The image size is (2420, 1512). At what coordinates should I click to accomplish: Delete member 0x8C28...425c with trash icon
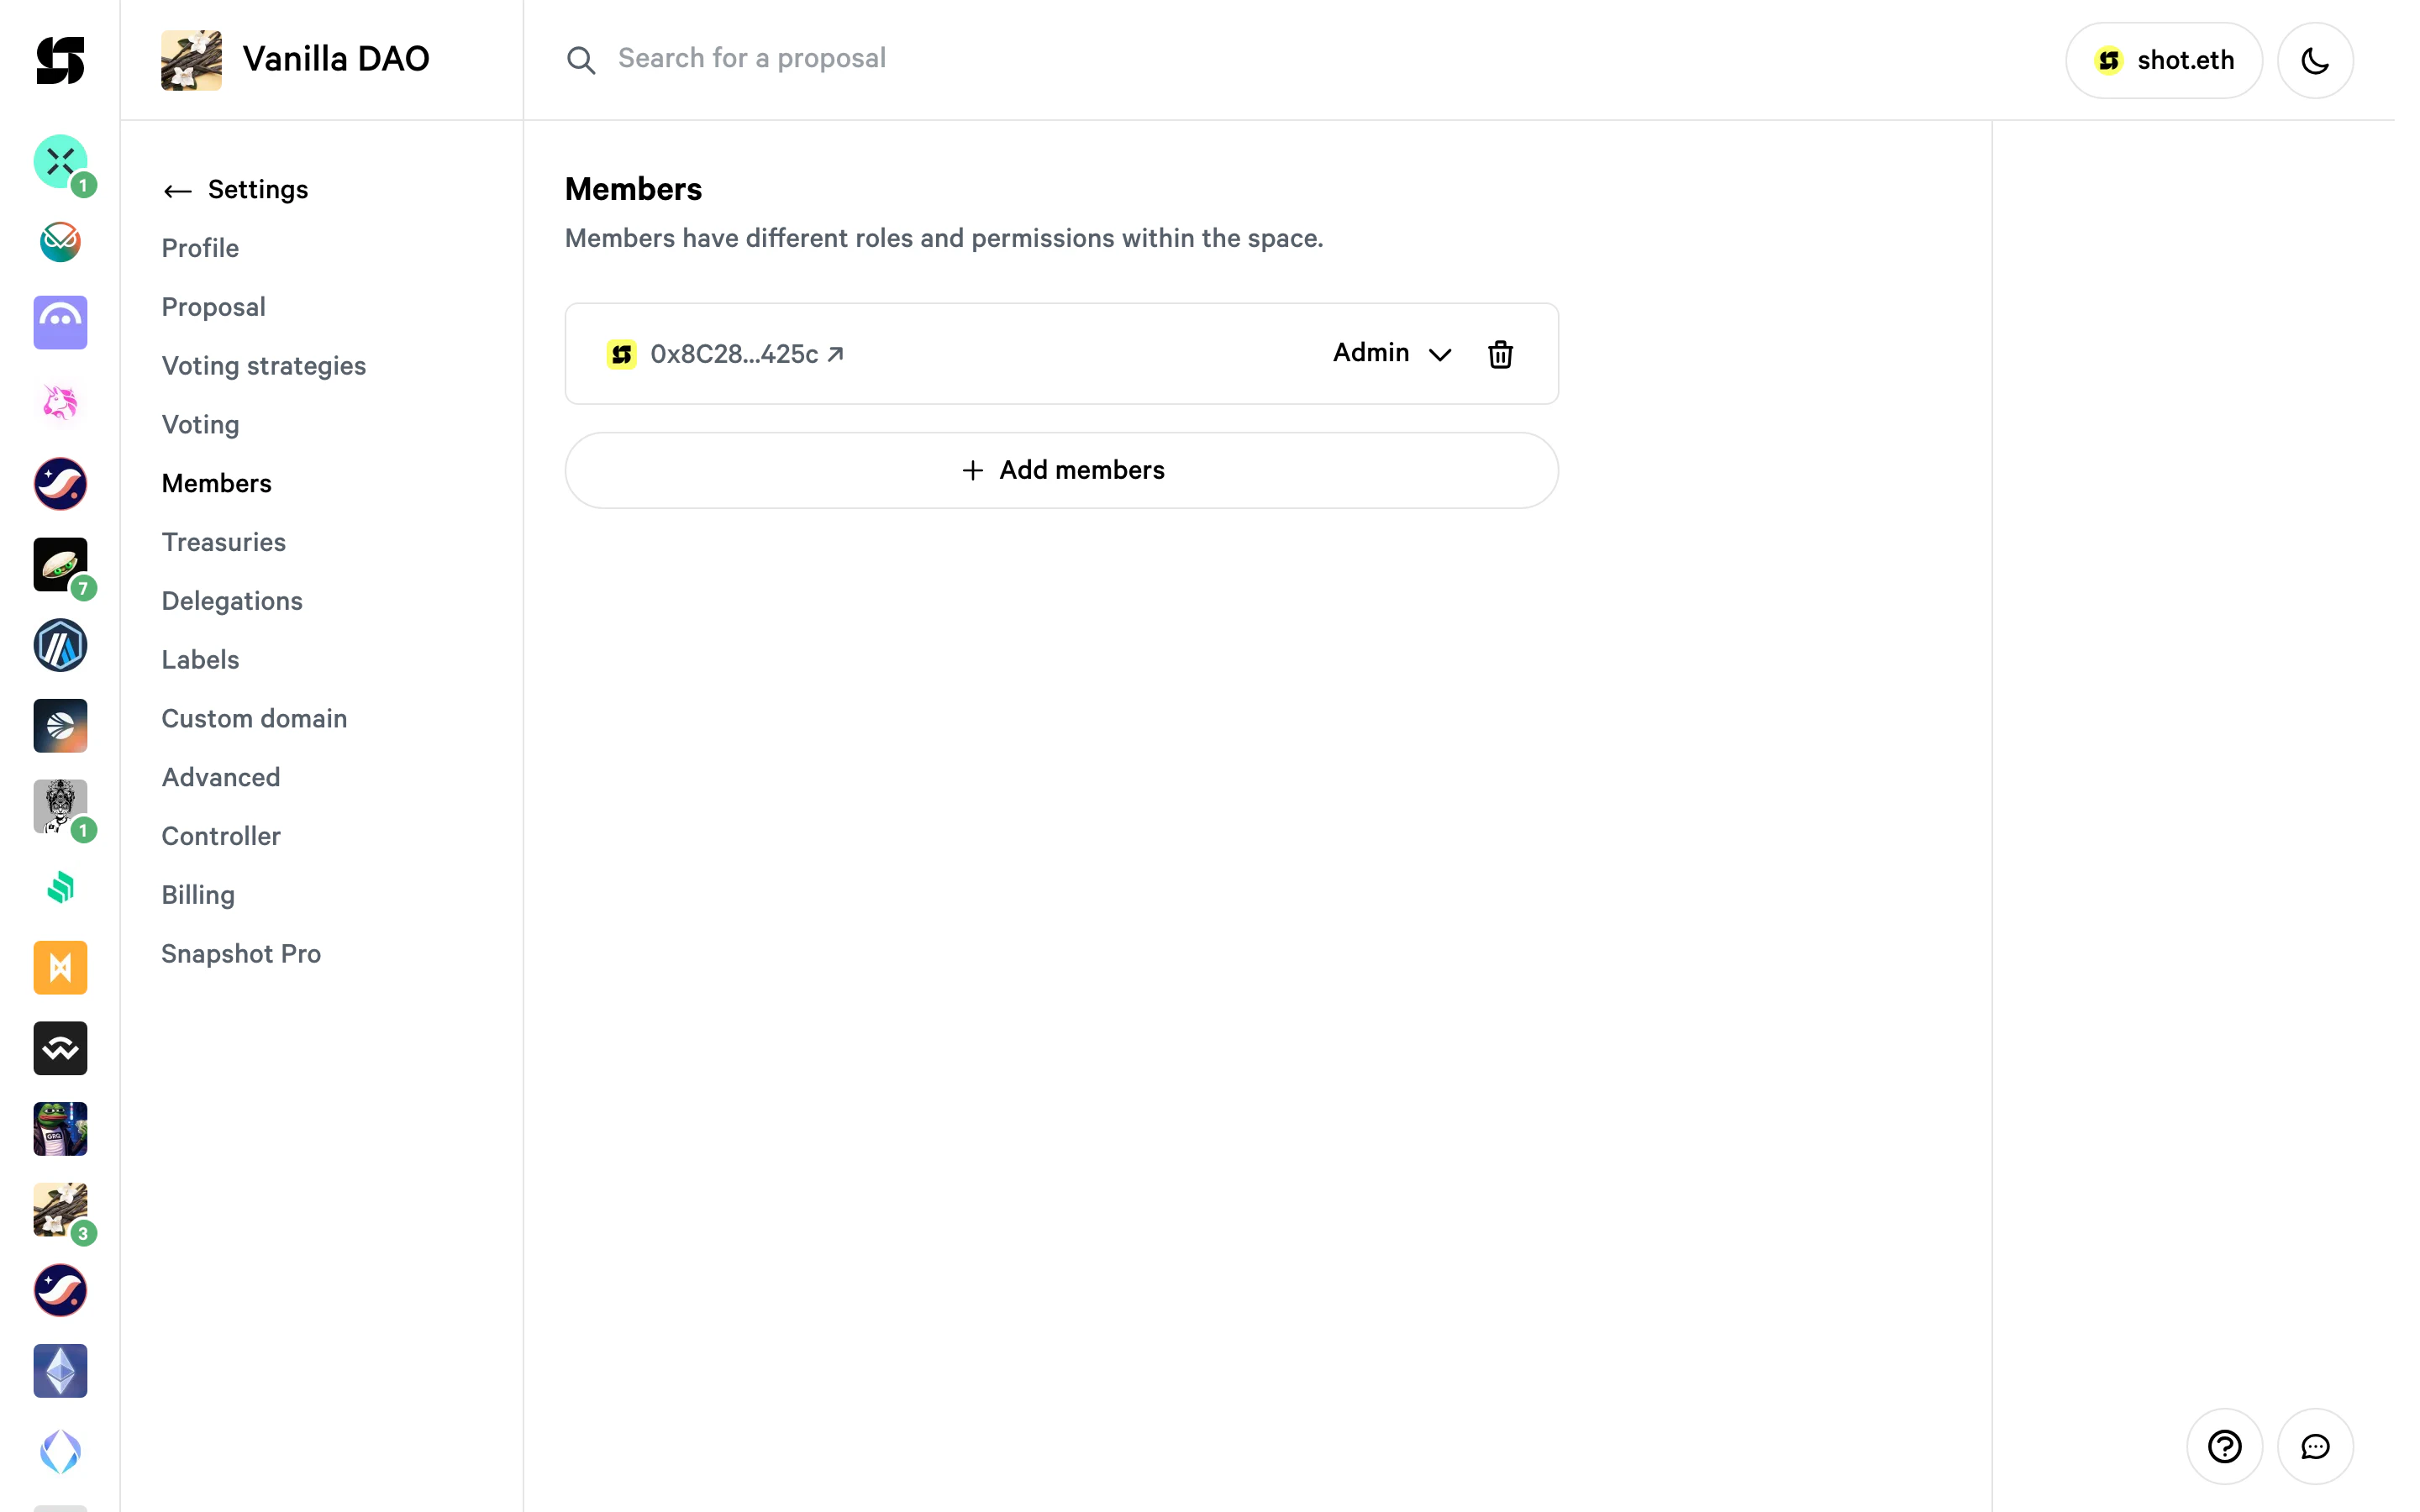pyautogui.click(x=1500, y=354)
